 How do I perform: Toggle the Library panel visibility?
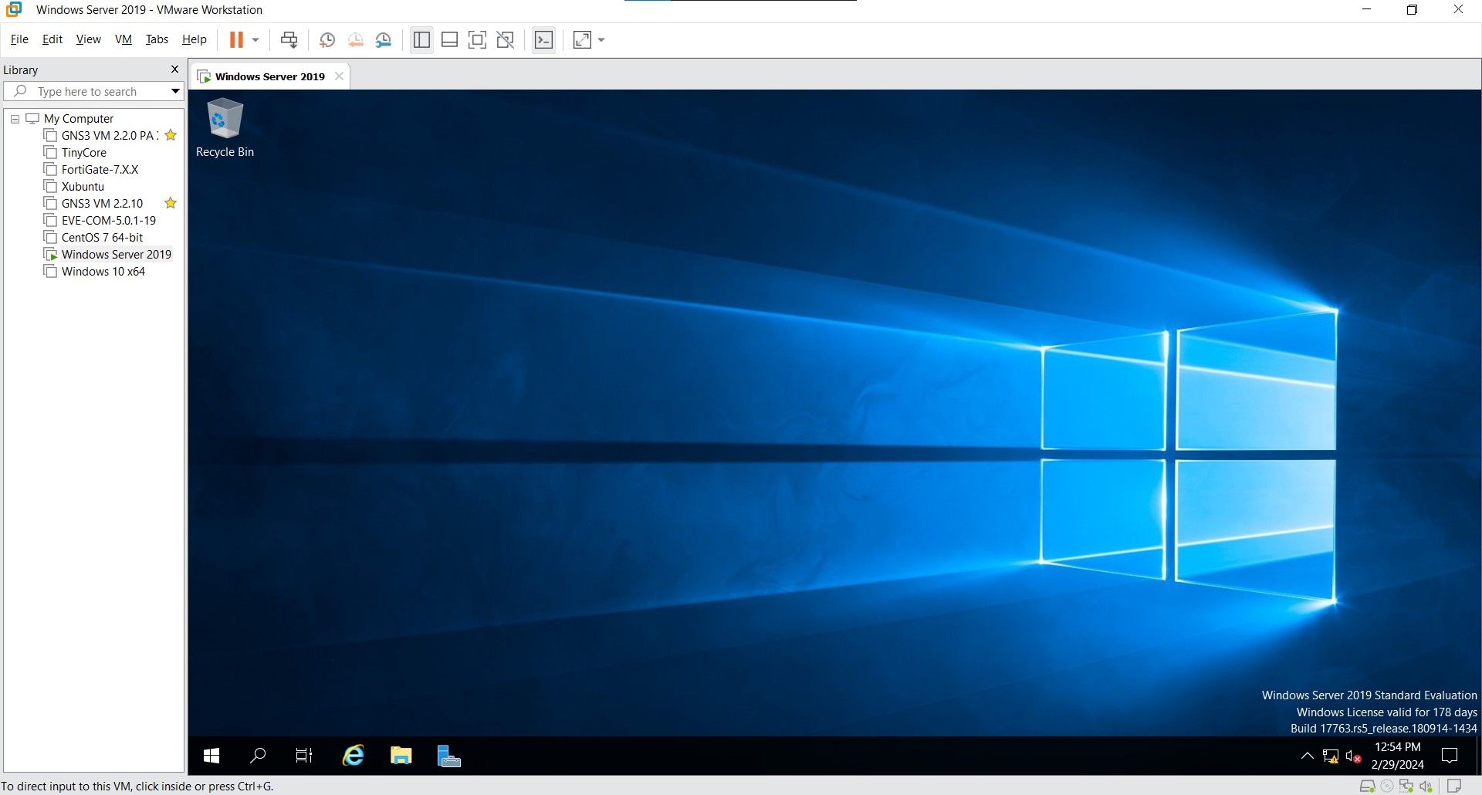point(421,39)
